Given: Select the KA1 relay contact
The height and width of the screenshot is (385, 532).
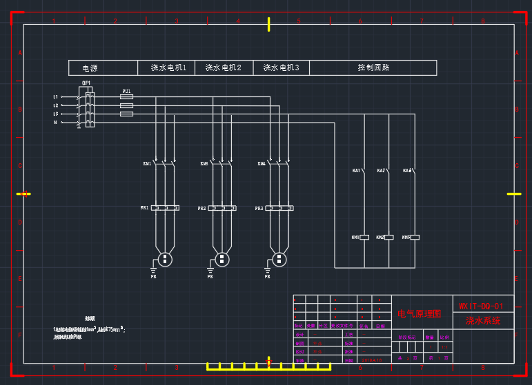Looking at the screenshot, I should click(x=364, y=170).
